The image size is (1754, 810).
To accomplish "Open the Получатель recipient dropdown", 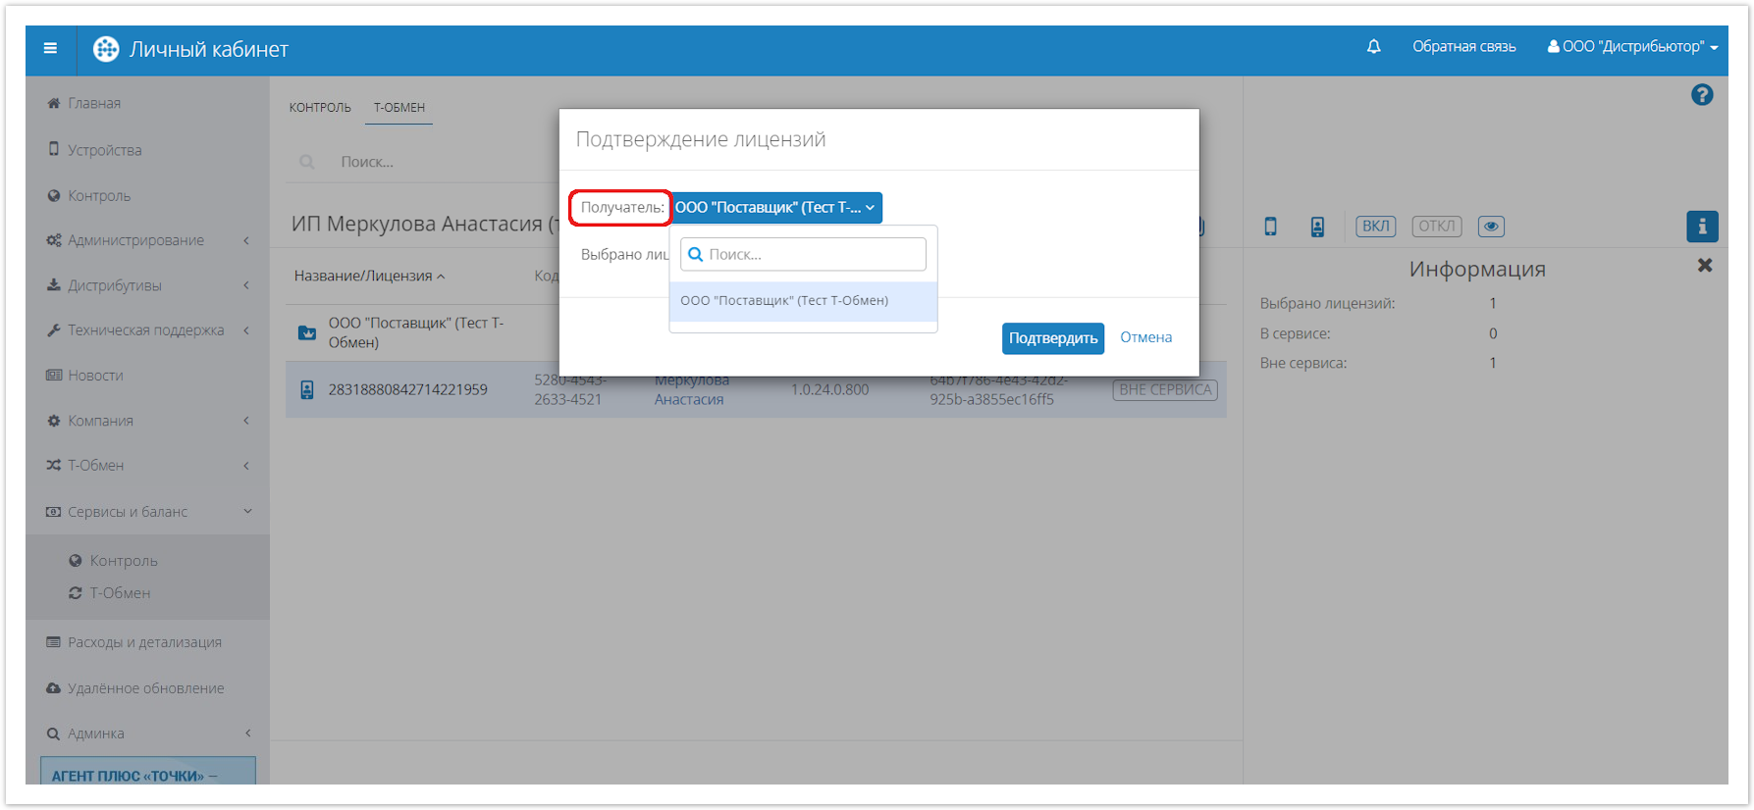I will point(775,208).
